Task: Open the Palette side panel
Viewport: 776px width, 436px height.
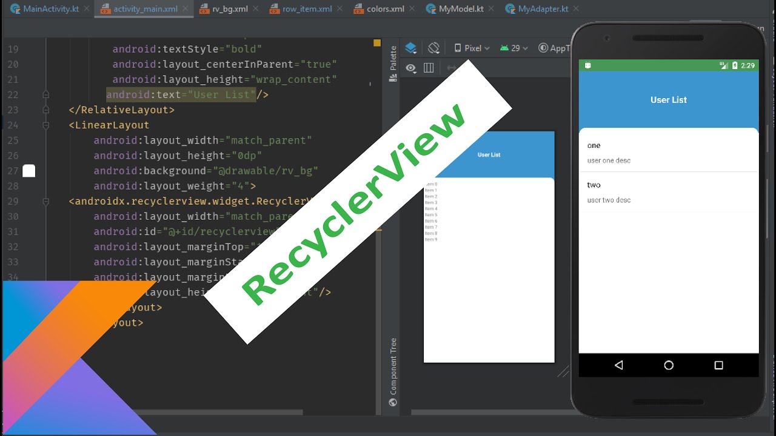Action: click(x=393, y=64)
